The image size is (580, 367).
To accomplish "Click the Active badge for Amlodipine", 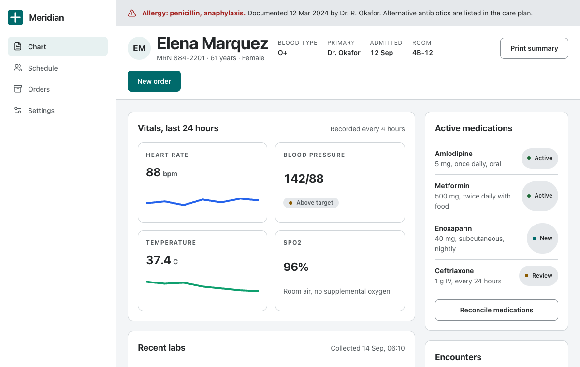I will pyautogui.click(x=539, y=158).
